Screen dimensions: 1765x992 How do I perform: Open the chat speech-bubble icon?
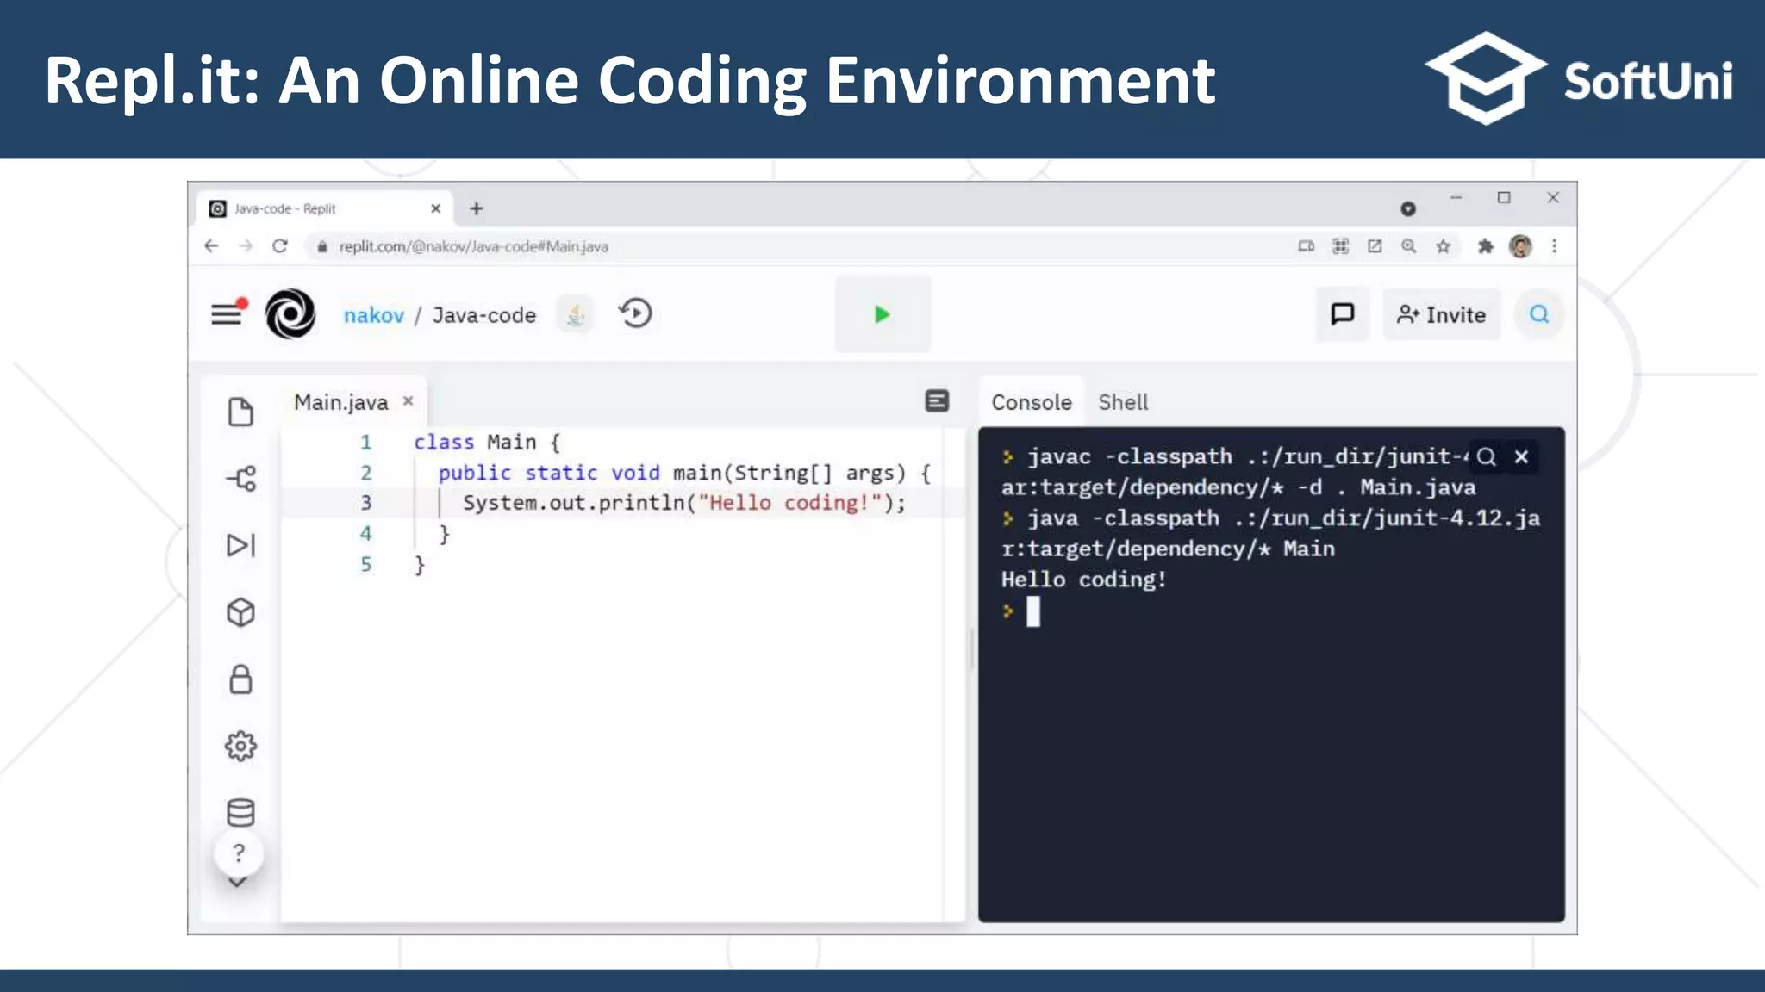point(1342,314)
